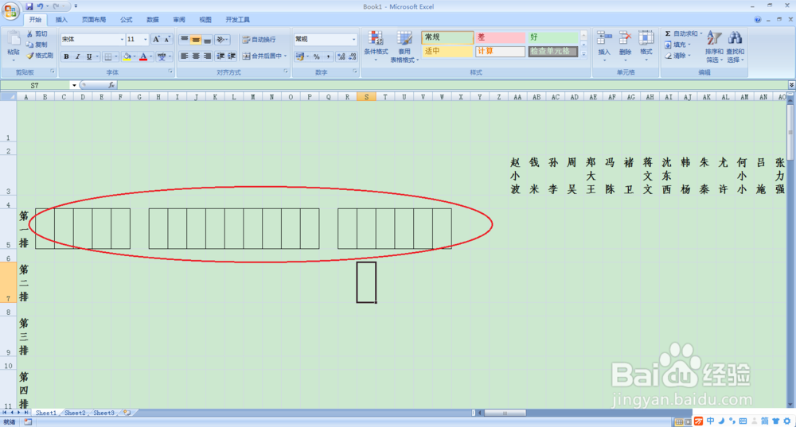
Task: Click Merge and Center (合并后居中)
Action: pos(262,56)
